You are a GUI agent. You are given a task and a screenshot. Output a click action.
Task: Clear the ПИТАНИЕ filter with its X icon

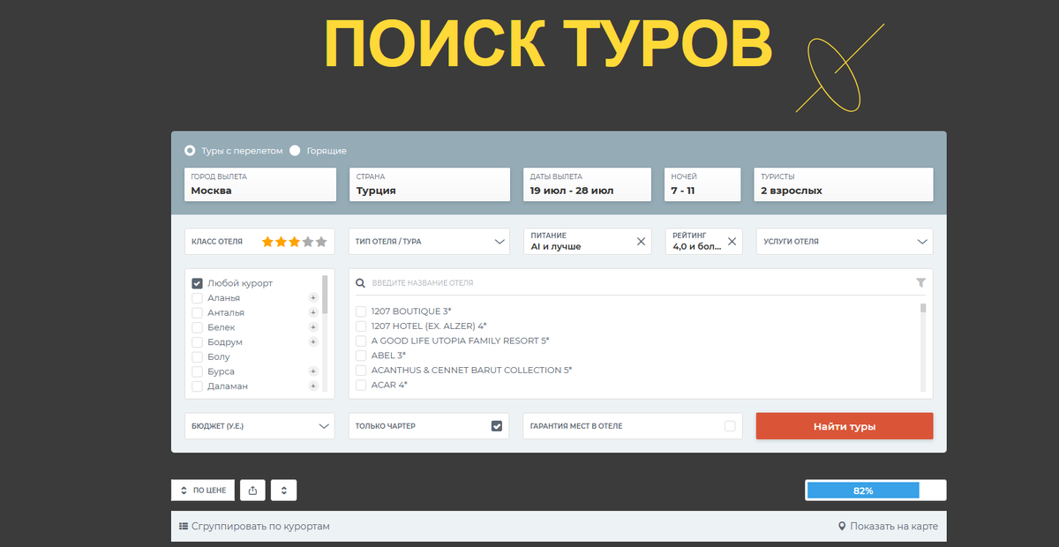pos(642,241)
